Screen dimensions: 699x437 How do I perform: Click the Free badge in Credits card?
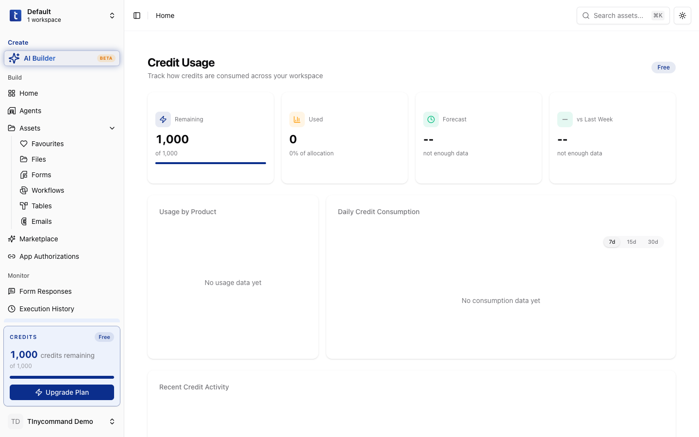(x=104, y=337)
